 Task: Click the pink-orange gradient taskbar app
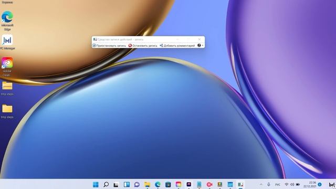click(x=178, y=184)
